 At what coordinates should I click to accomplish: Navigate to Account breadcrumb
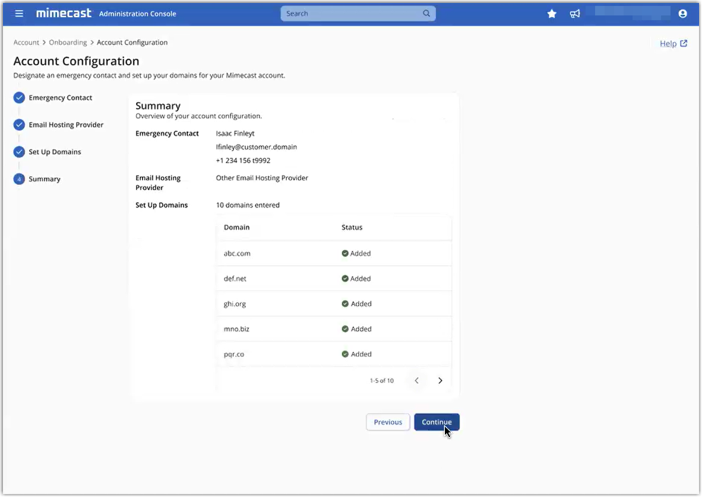pos(26,43)
